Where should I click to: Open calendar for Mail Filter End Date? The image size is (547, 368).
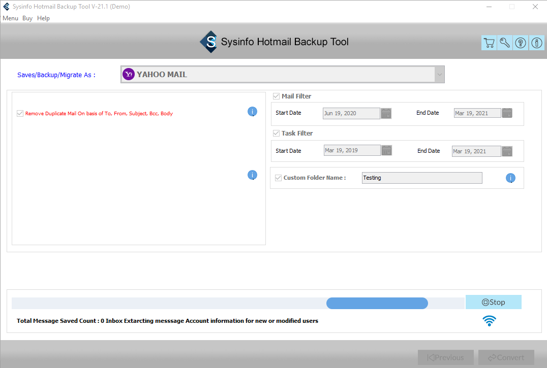coord(507,113)
